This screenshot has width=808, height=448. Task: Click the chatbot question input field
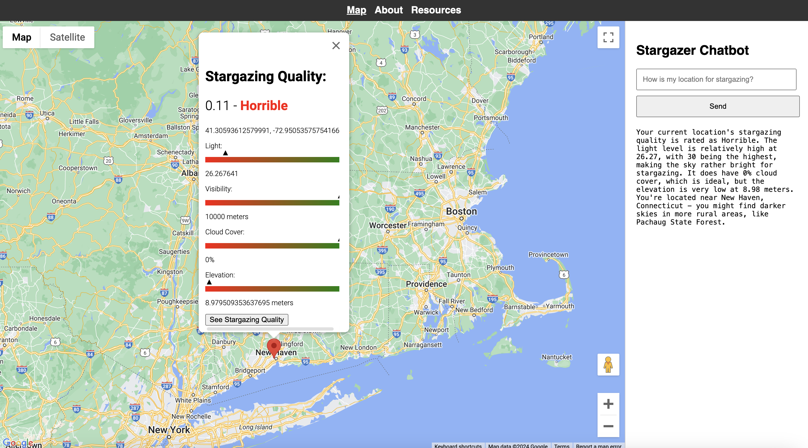point(716,79)
